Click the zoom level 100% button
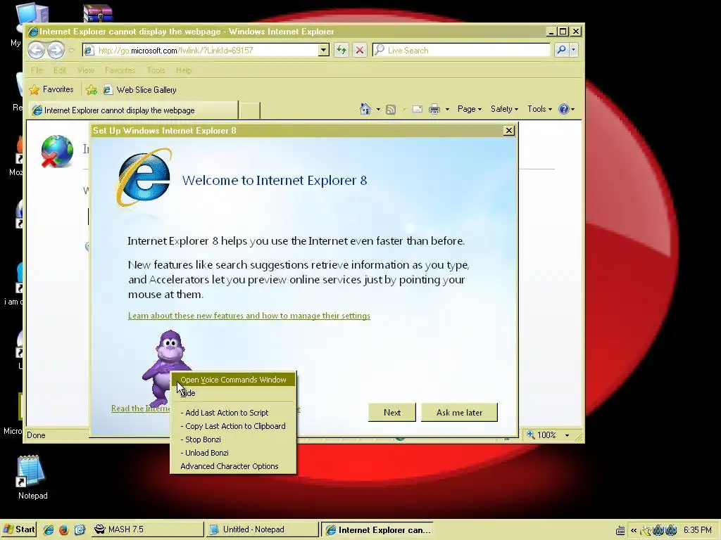Viewport: 721px width, 540px height. [x=541, y=435]
